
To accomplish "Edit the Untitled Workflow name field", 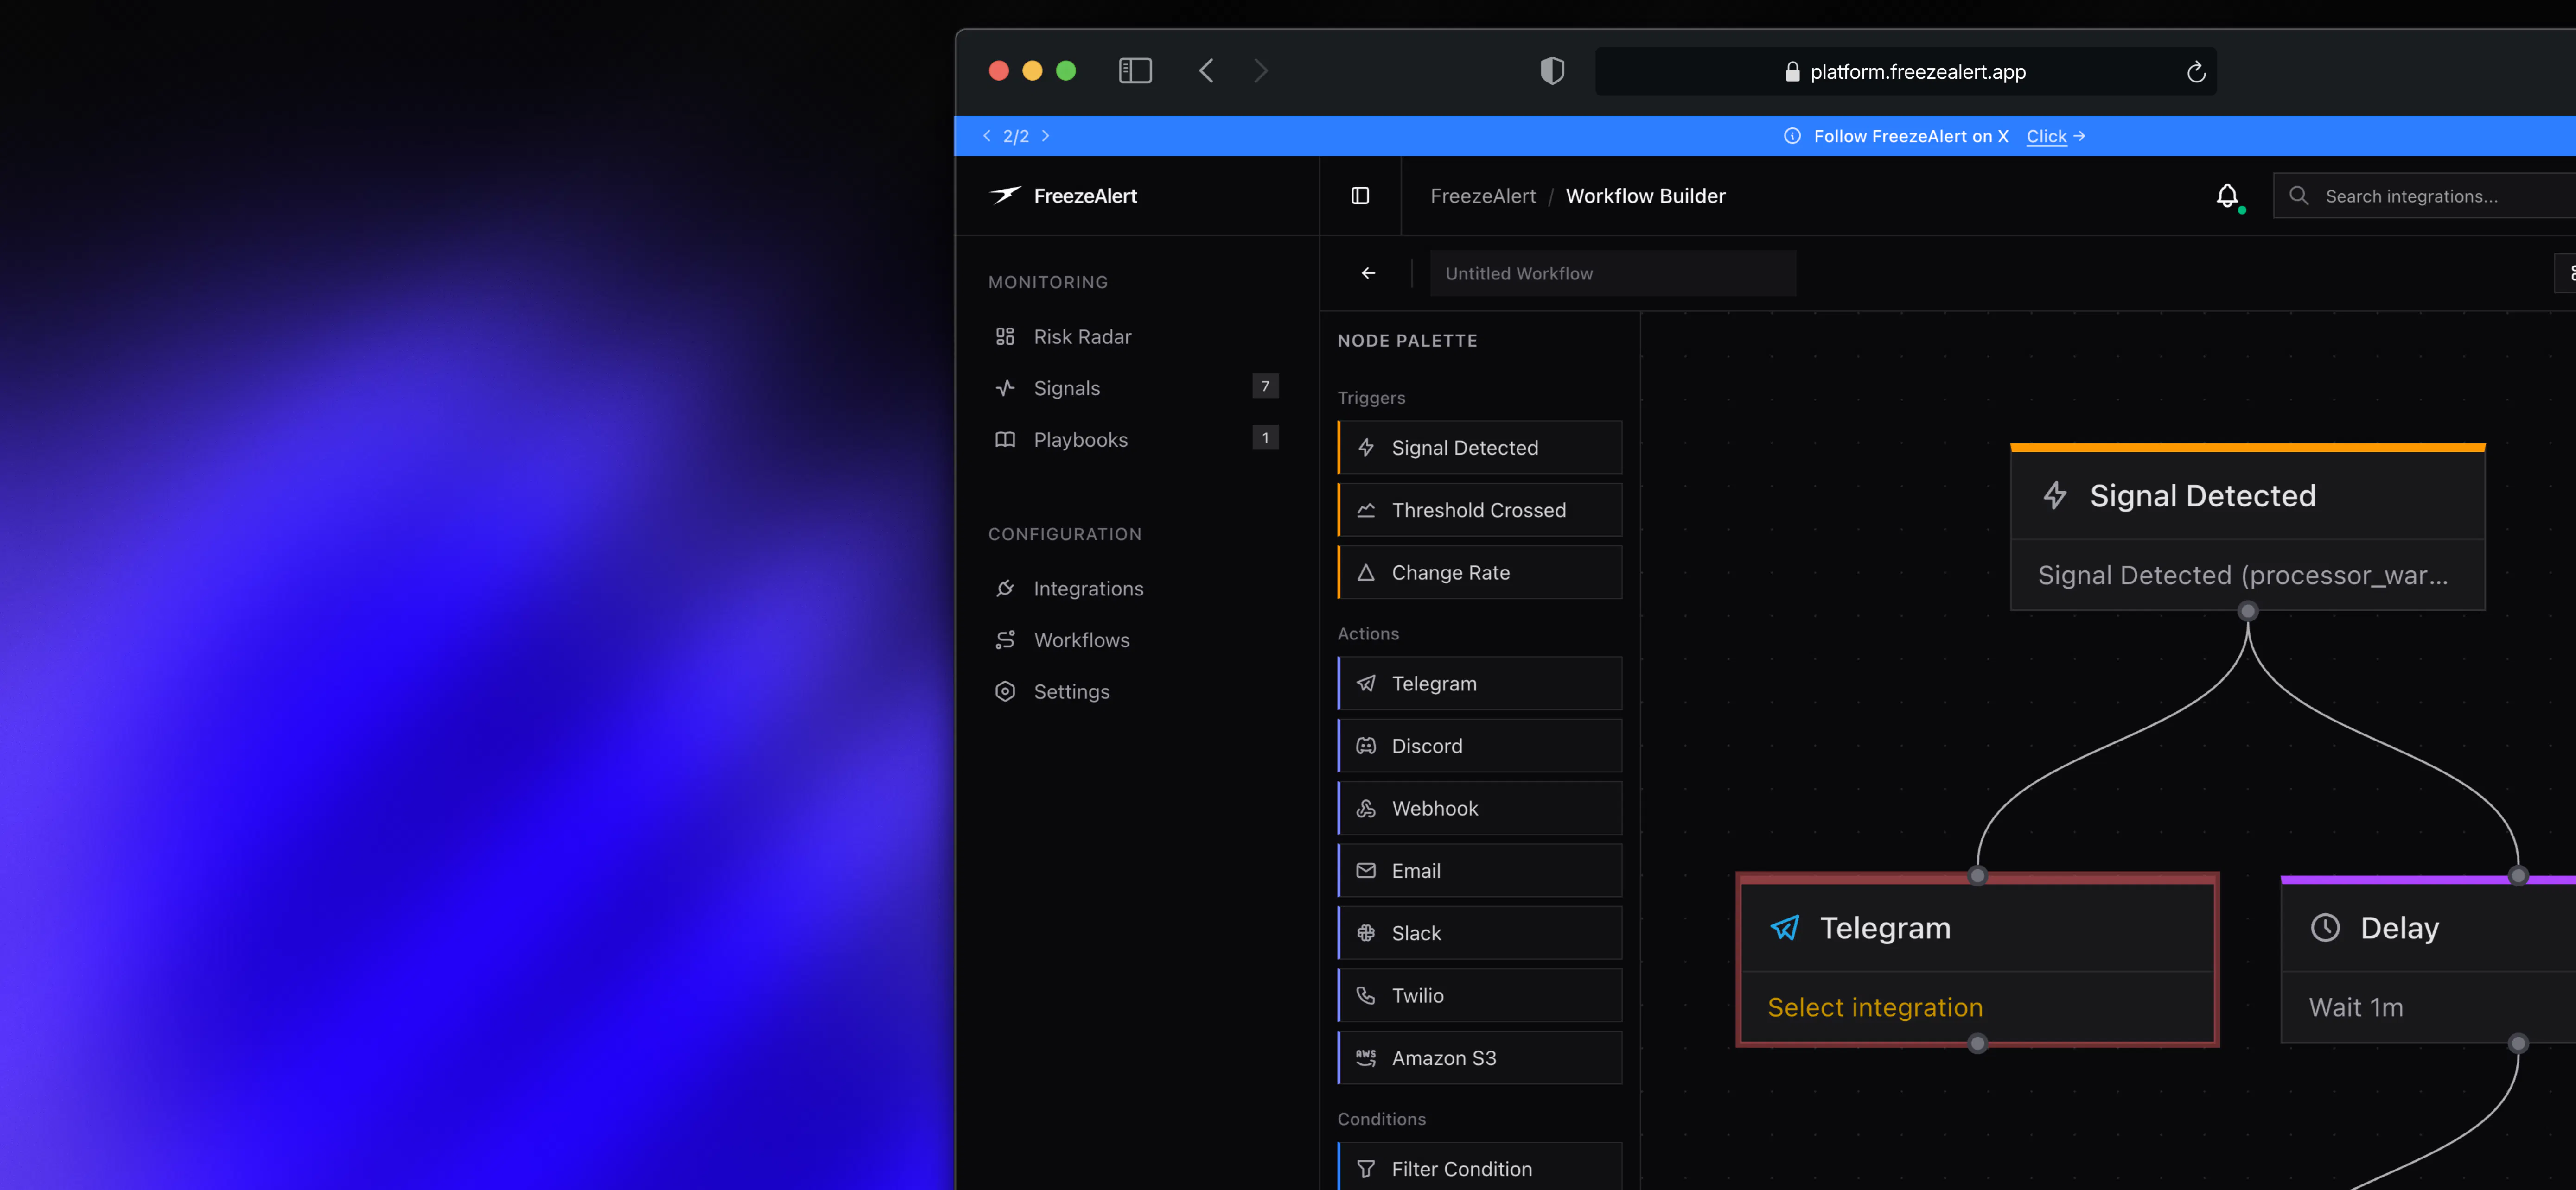I will 1612,274.
